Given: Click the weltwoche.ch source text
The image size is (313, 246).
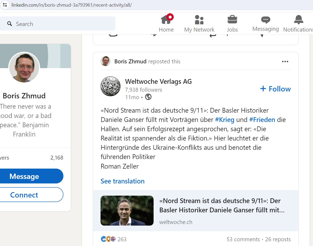Looking at the screenshot, I should coord(176,222).
